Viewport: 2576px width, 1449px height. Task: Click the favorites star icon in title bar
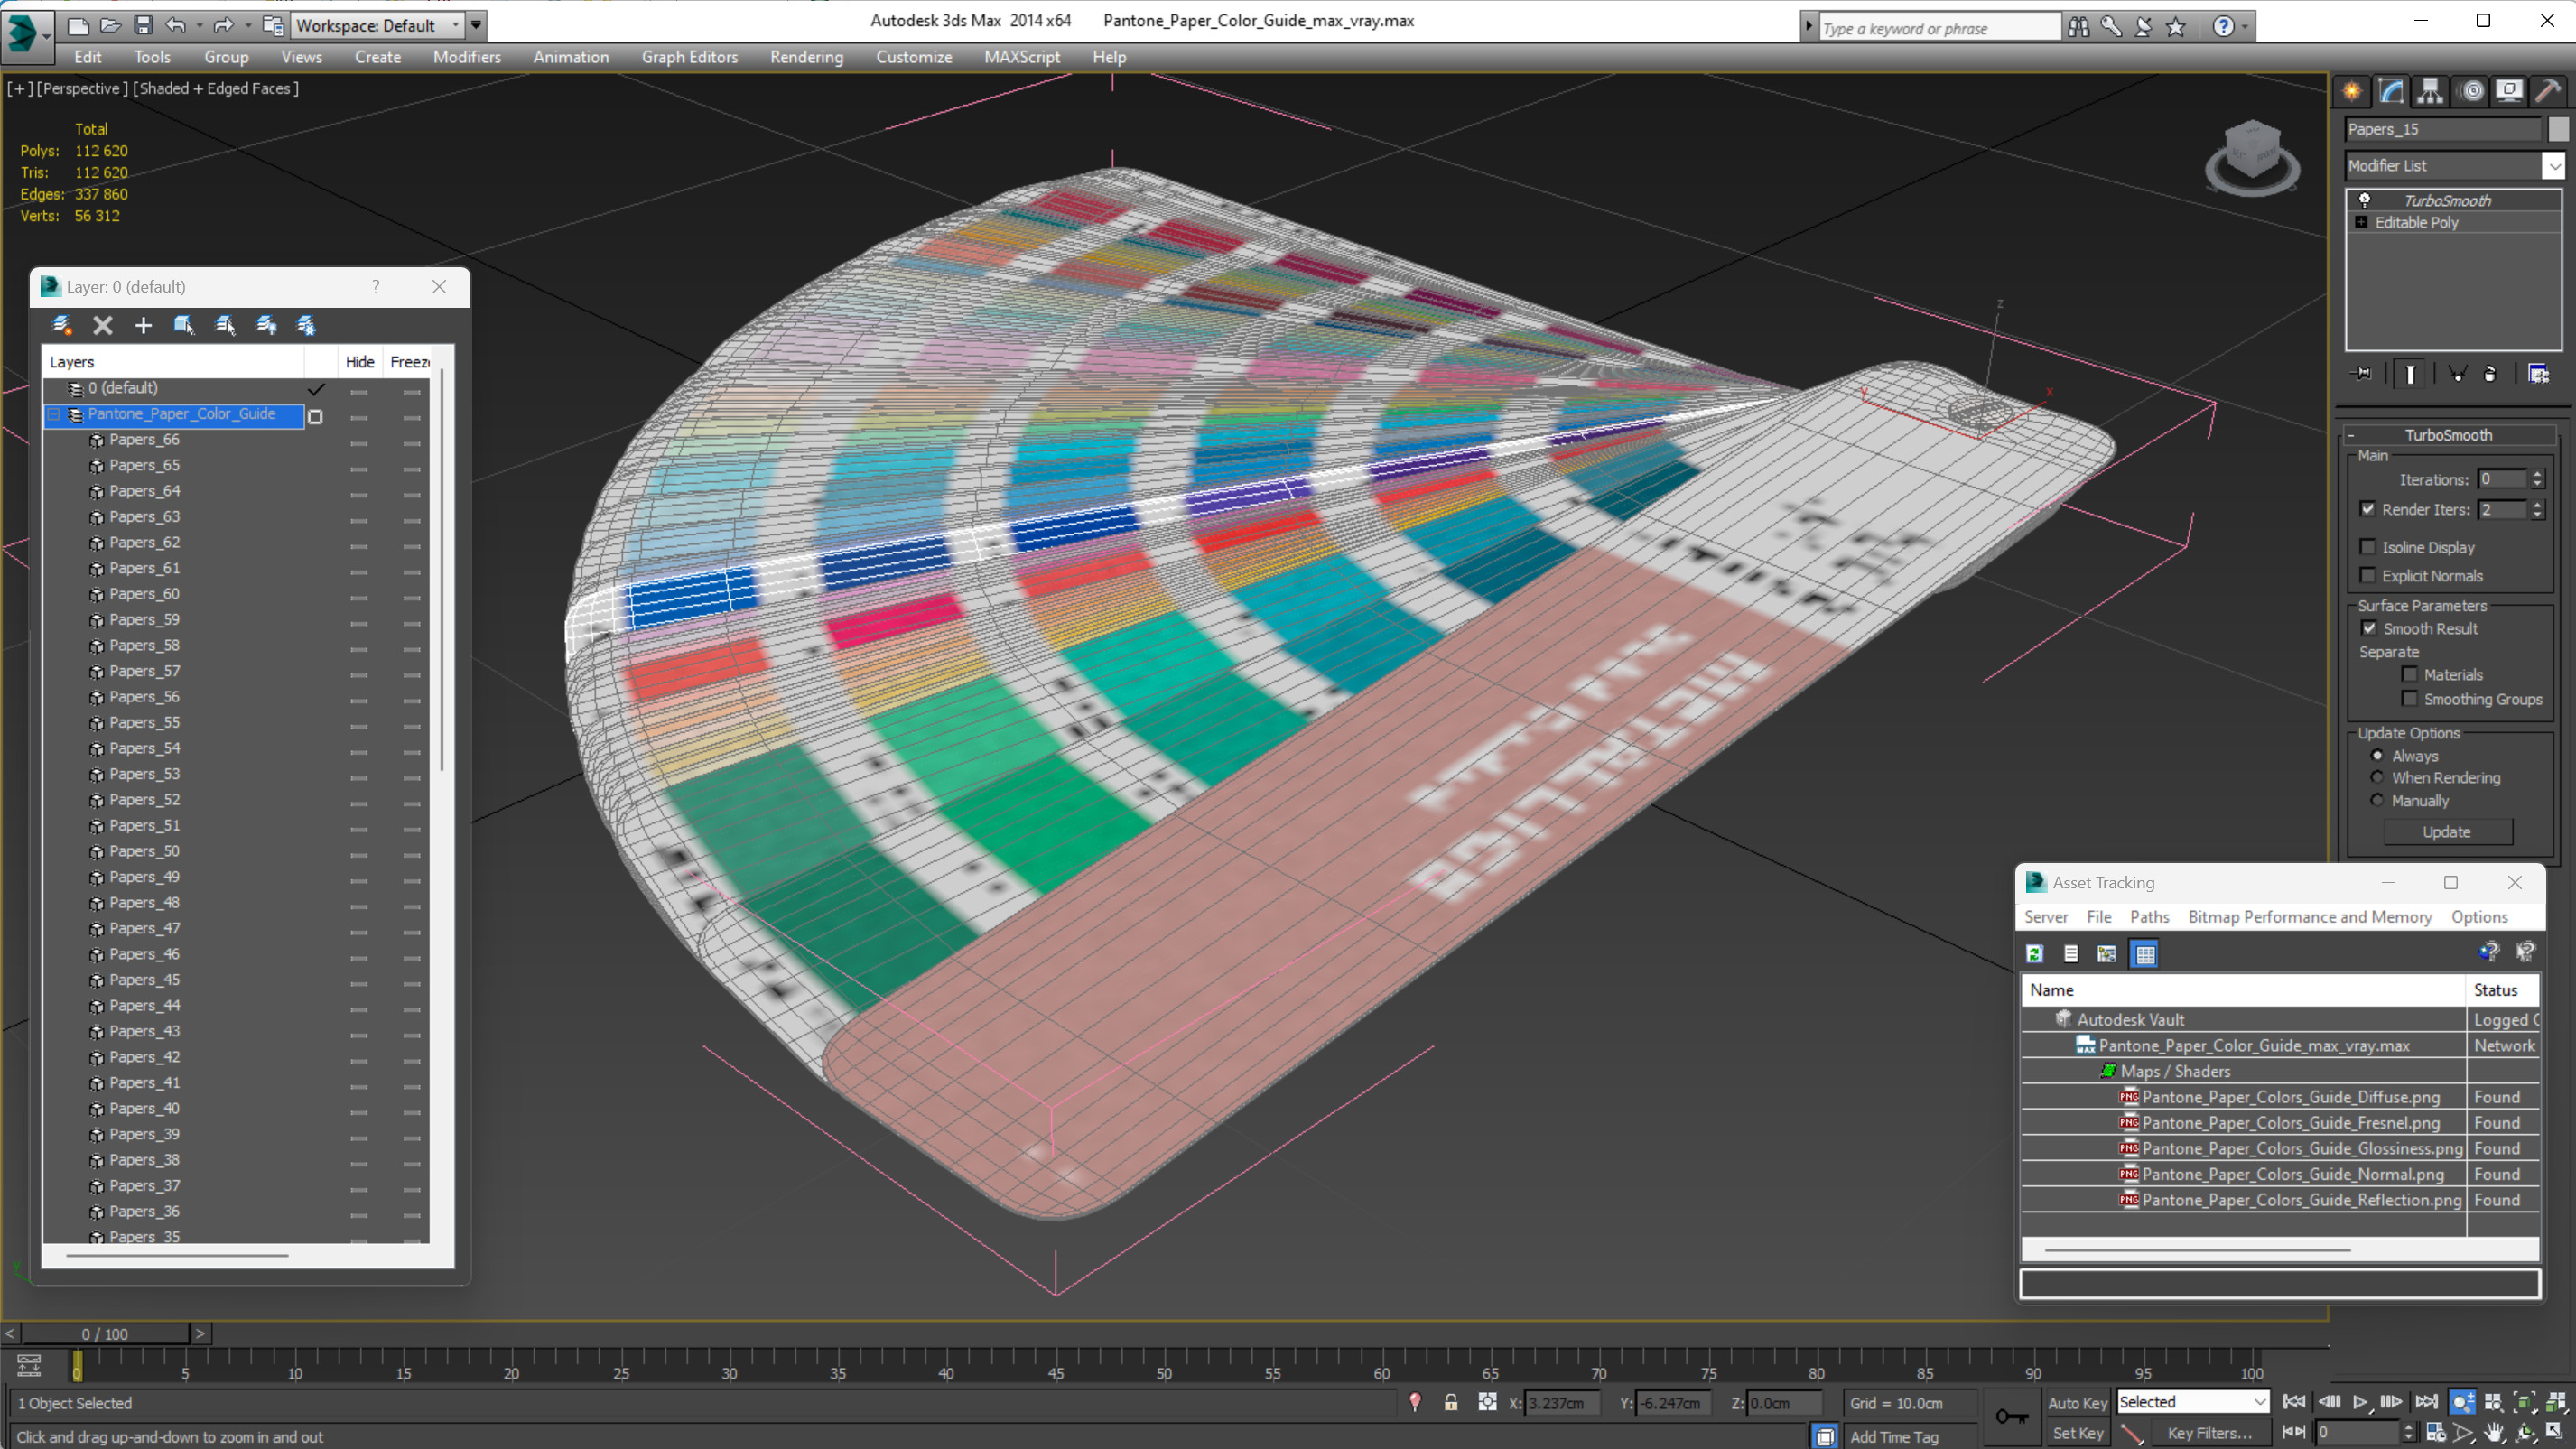point(2175,26)
